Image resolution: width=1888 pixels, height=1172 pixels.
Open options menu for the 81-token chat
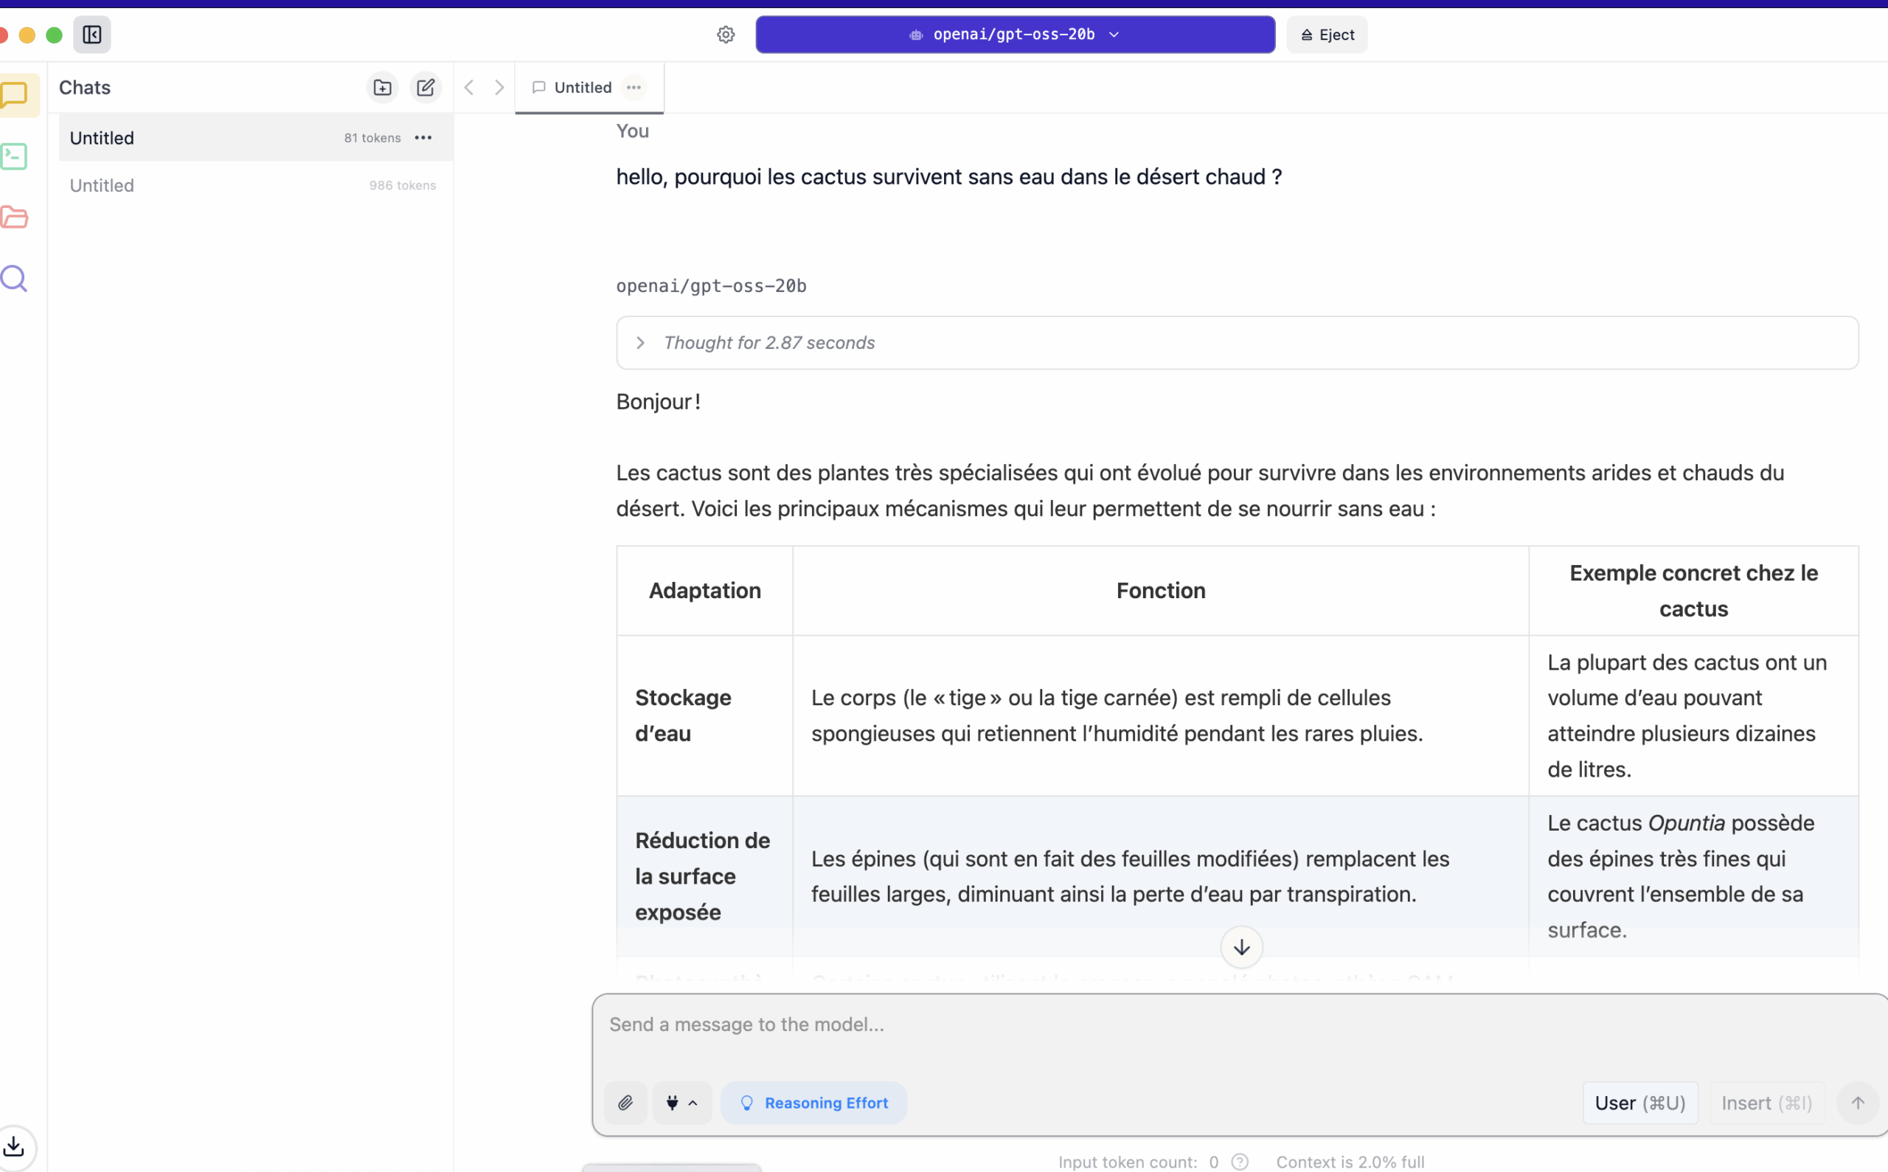(423, 138)
